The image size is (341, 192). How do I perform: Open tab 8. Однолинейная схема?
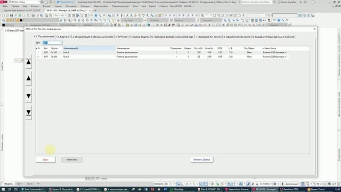pos(237,37)
